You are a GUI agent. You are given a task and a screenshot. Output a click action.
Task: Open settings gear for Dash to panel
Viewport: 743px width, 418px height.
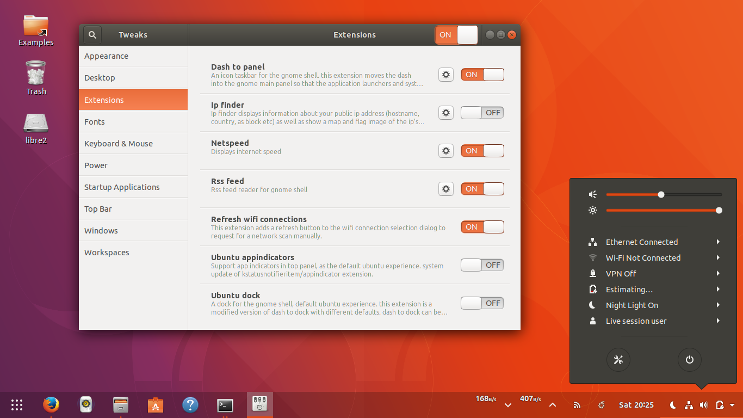click(446, 75)
